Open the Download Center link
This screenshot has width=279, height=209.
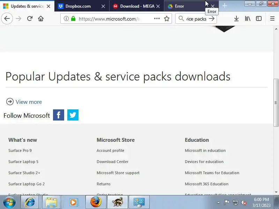coord(112,162)
